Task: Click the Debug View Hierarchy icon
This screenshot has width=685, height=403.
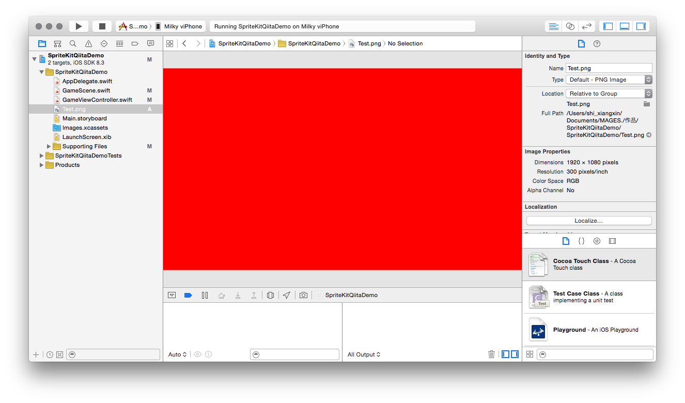Action: (x=270, y=295)
